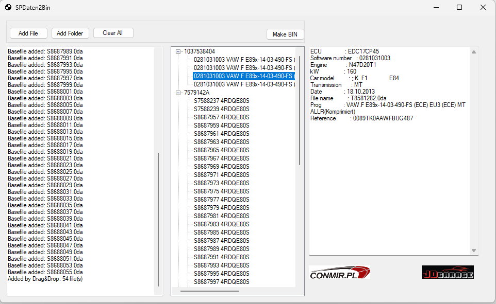
Task: Collapse the 1037538404 tree node
Action: tap(178, 51)
